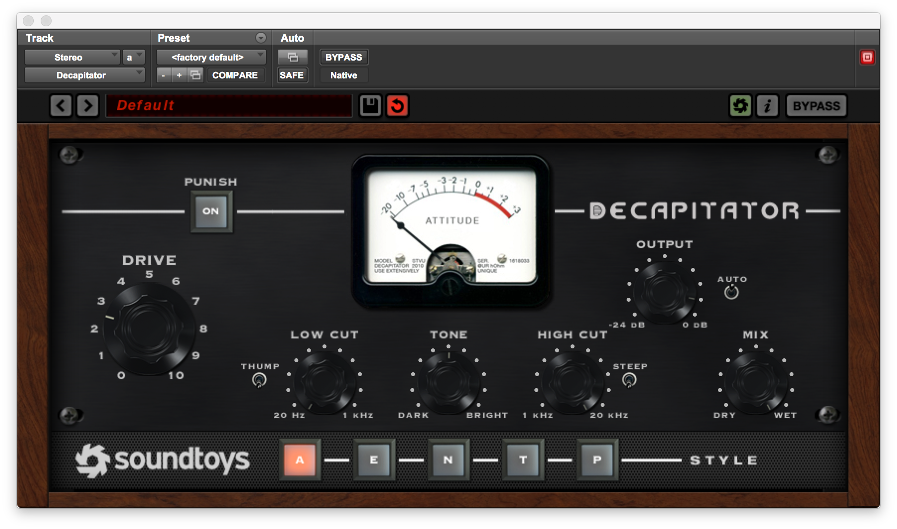897x529 pixels.
Task: Open the factory default preset dropdown
Action: coord(211,57)
